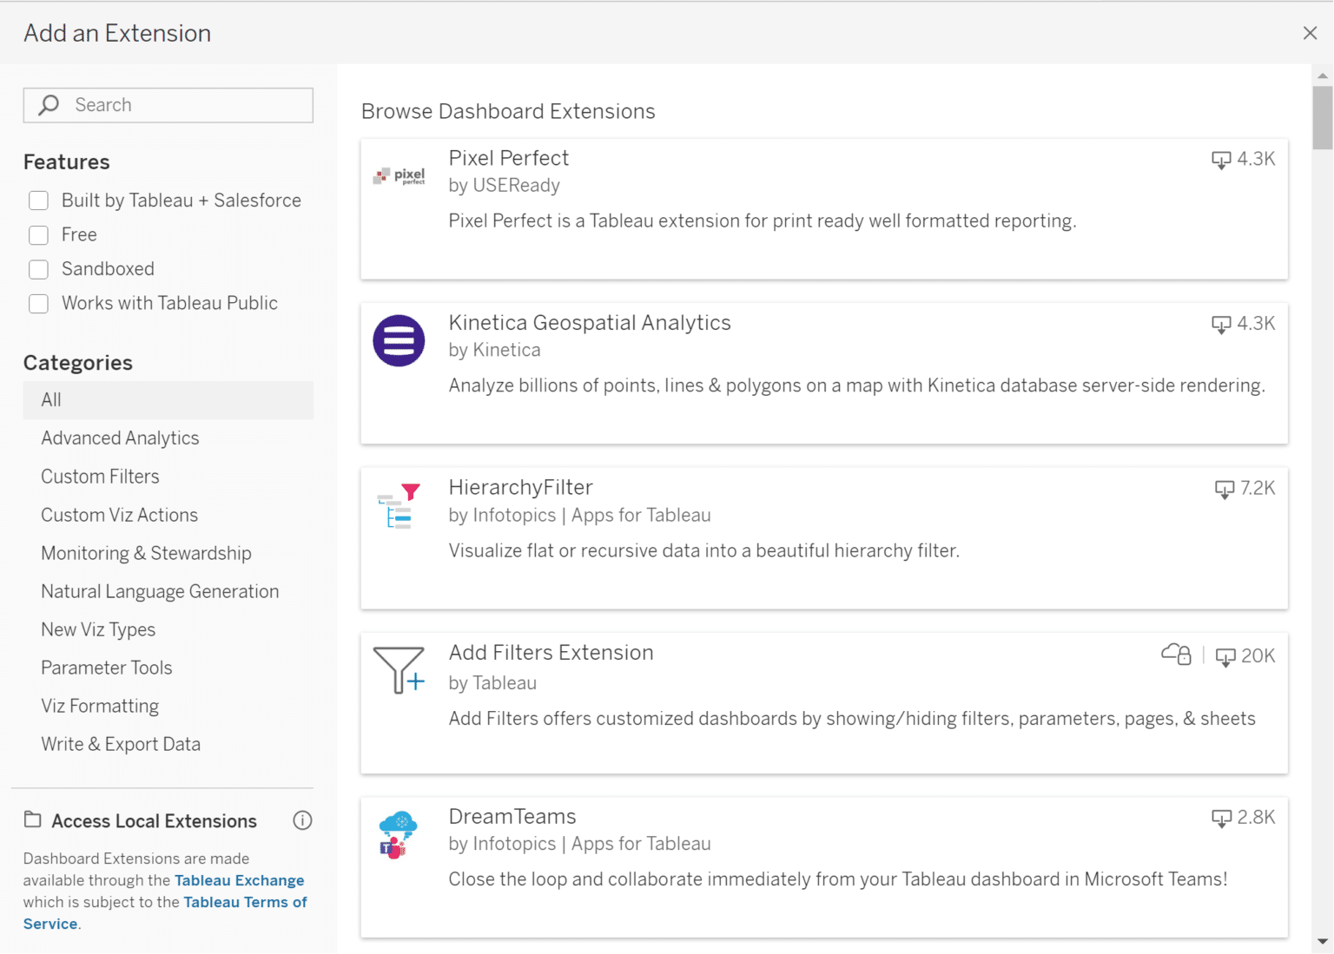
Task: Enable Works with Tableau Public filter
Action: coord(38,303)
